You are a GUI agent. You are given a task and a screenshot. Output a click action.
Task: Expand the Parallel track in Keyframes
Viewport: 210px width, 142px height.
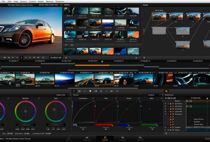click(166, 127)
